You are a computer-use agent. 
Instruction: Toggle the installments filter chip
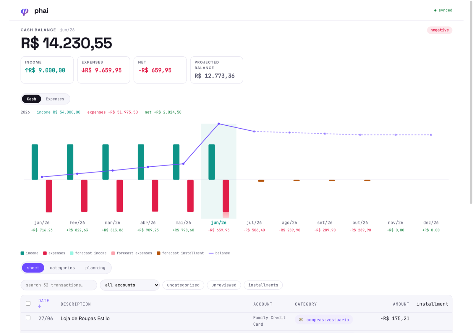click(263, 285)
